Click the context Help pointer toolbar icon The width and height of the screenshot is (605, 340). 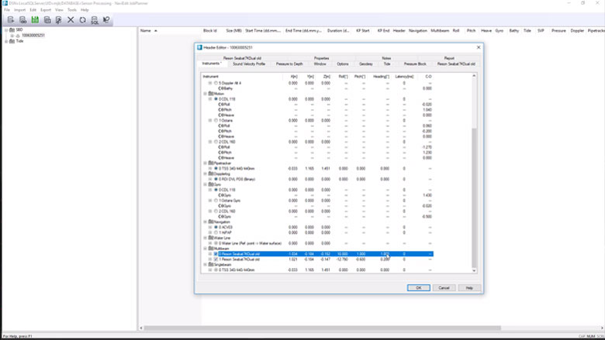[107, 19]
